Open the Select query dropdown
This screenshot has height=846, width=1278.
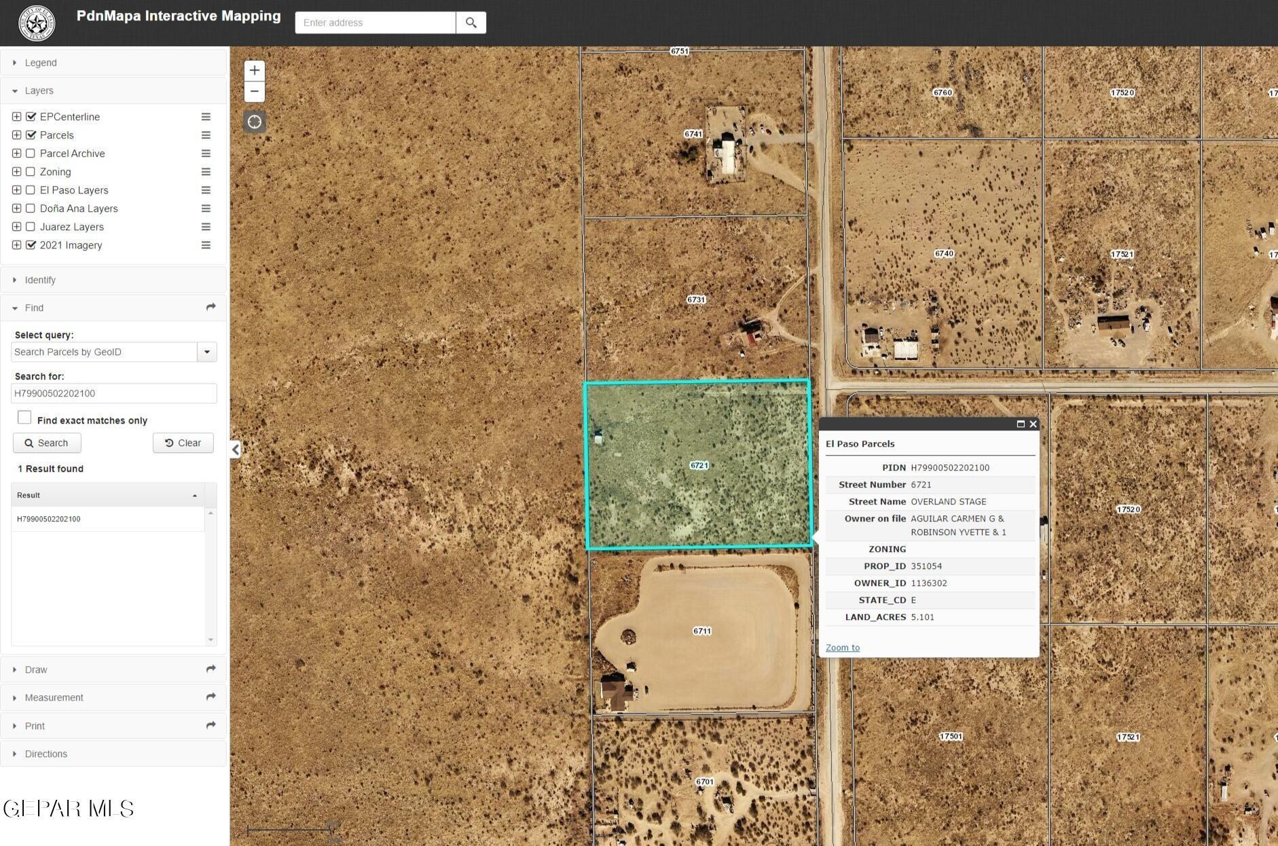pos(206,352)
